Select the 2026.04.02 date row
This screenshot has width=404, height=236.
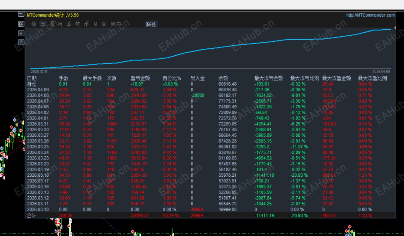[38, 112]
